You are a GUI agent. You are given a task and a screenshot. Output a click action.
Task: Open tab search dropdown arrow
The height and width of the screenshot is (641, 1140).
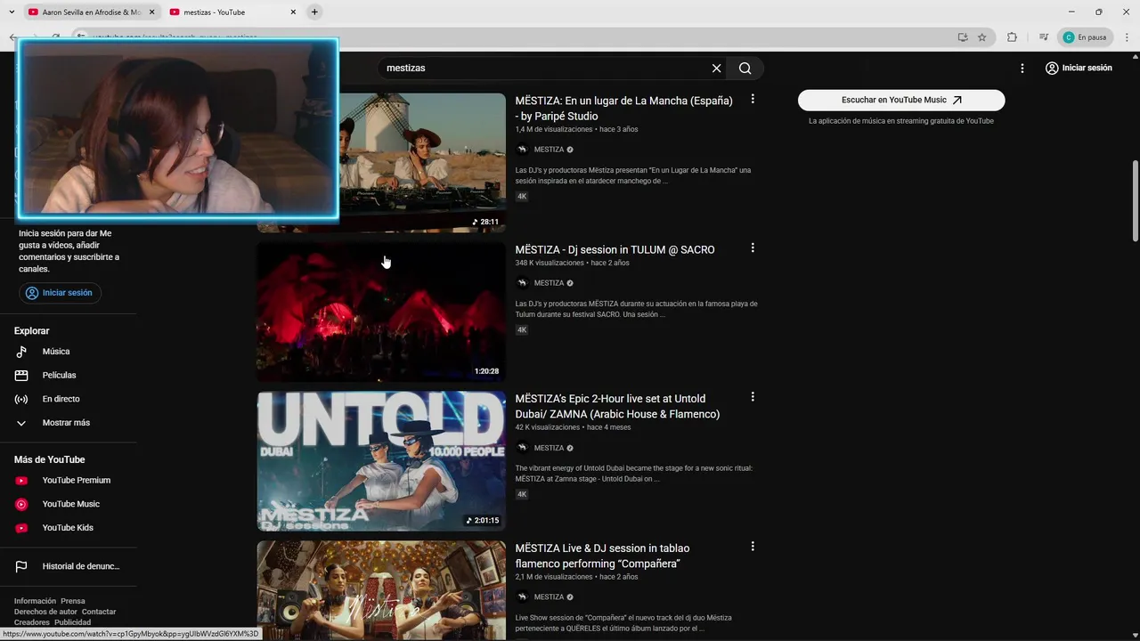click(x=12, y=12)
